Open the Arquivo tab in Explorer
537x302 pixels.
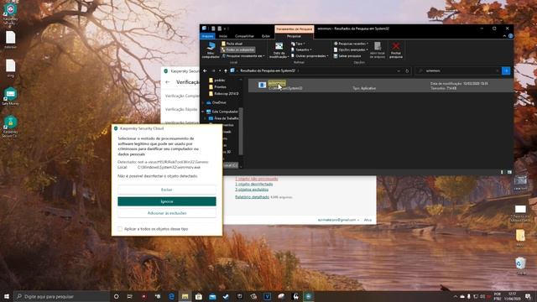point(207,36)
